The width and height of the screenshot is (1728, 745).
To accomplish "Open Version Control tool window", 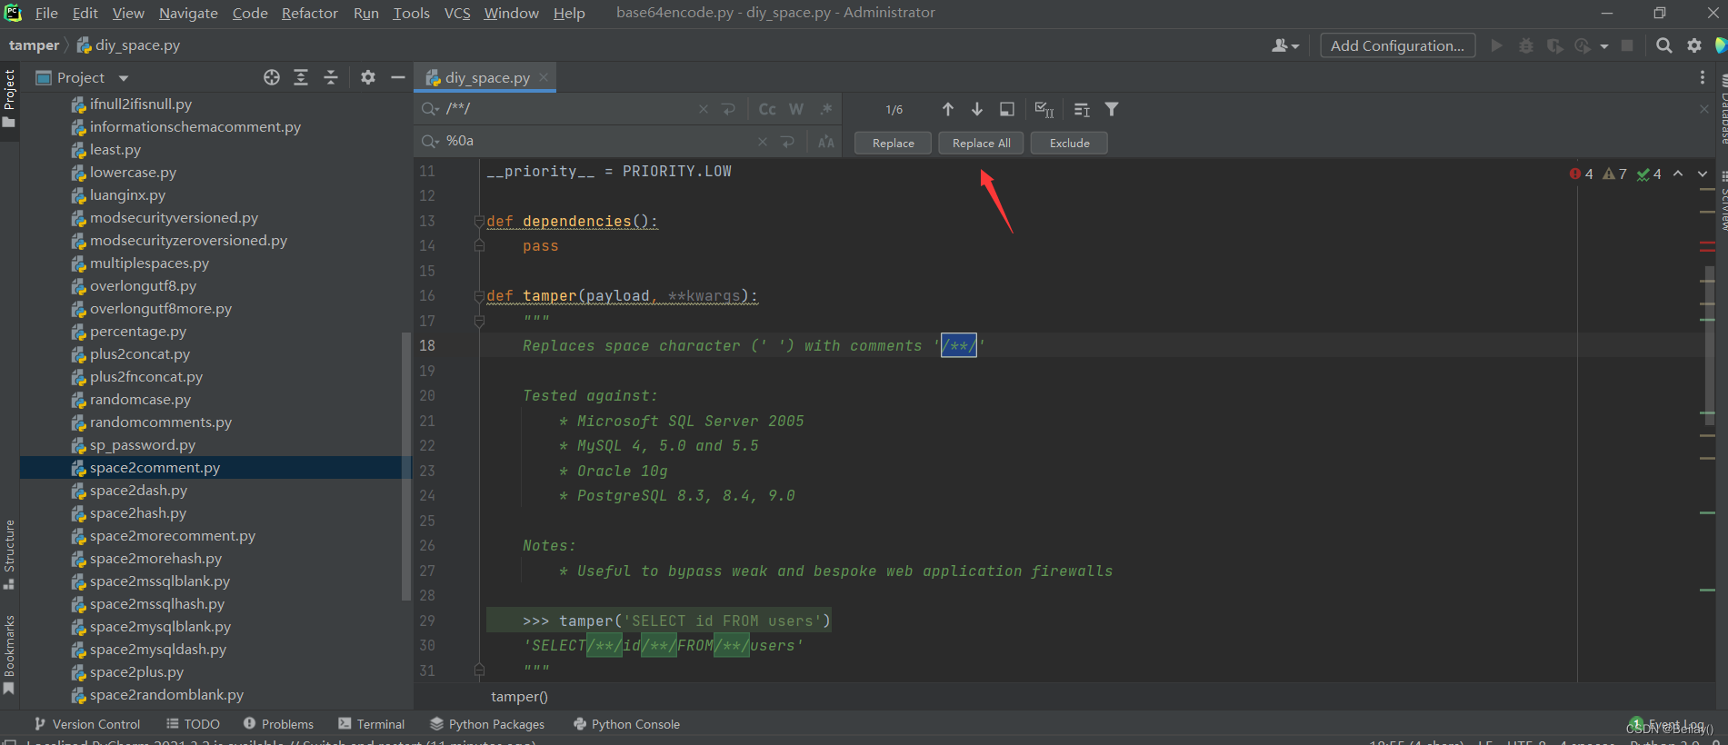I will click(x=87, y=724).
